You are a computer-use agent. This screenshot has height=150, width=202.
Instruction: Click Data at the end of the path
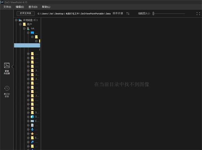108,14
